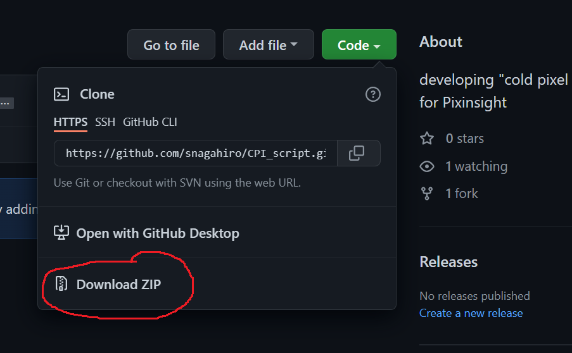Open the 1 watching link
This screenshot has height=353, width=572.
[476, 166]
